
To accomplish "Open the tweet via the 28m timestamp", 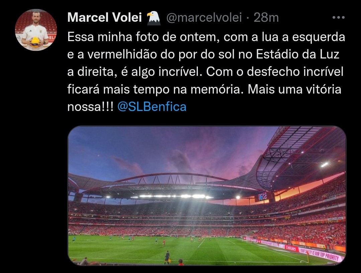I will (266, 17).
